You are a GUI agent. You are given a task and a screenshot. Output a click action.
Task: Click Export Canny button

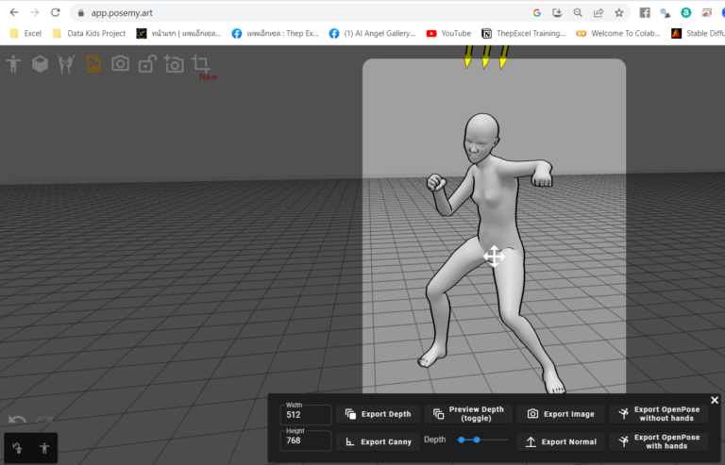pyautogui.click(x=378, y=442)
